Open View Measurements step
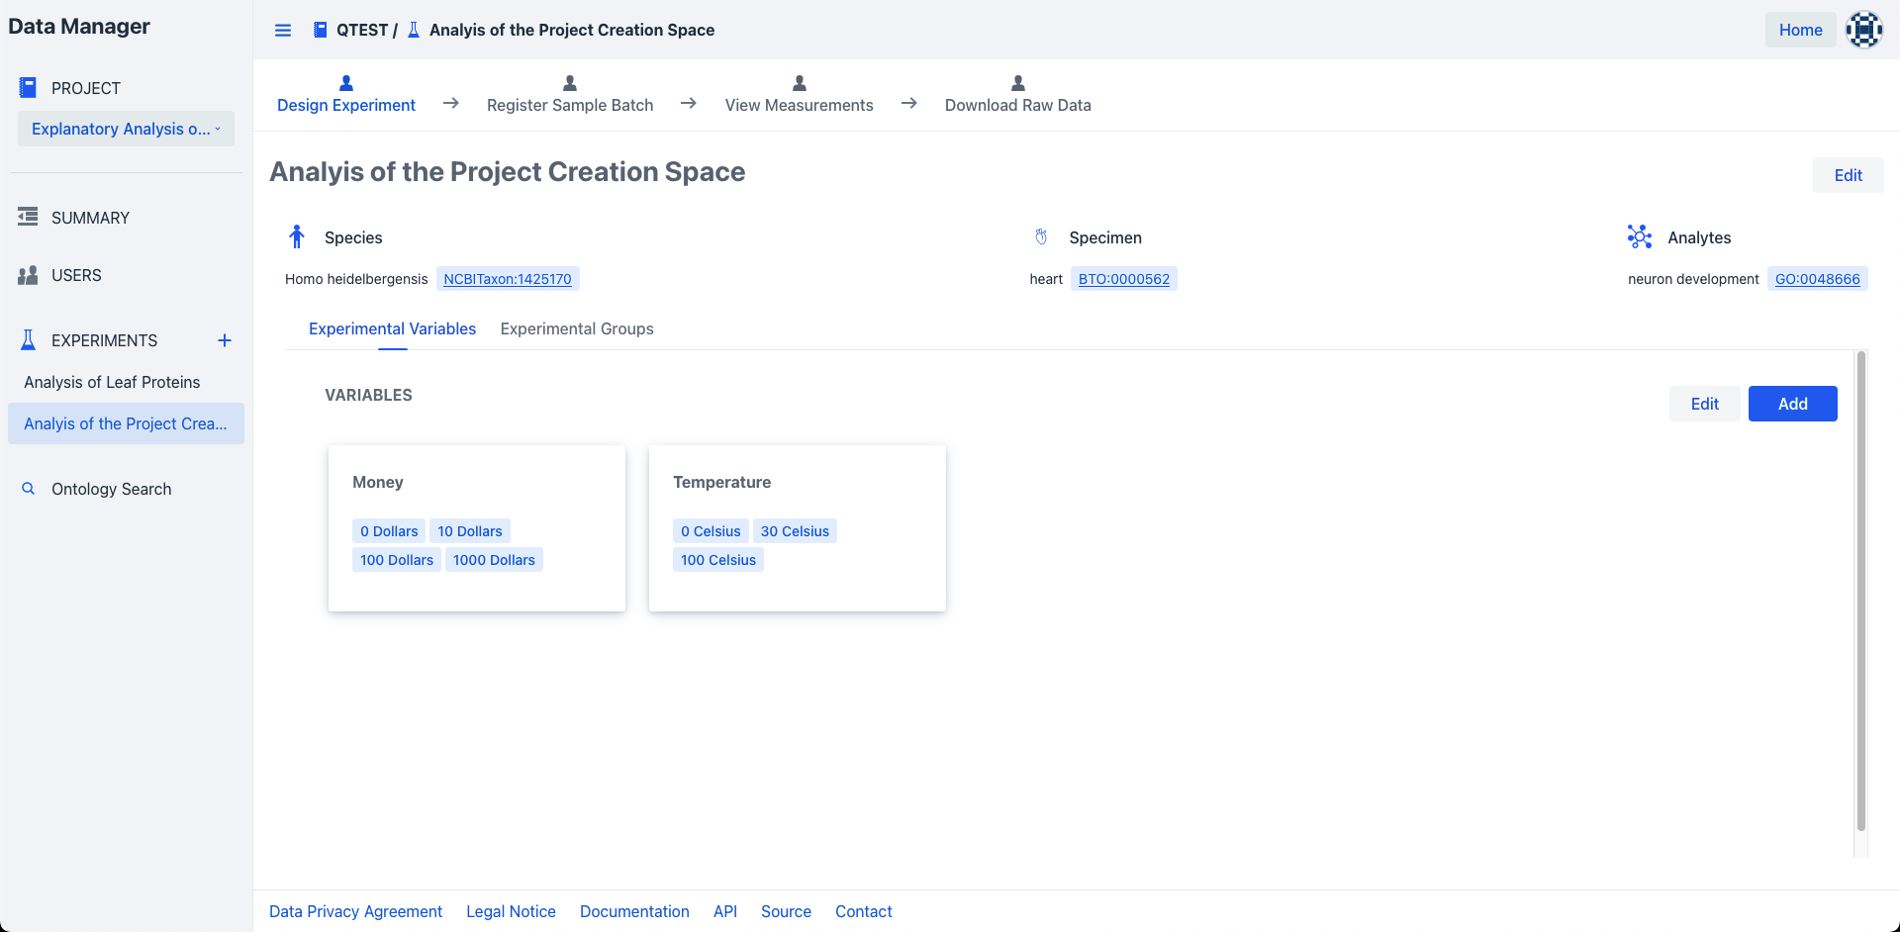This screenshot has width=1900, height=932. click(799, 95)
